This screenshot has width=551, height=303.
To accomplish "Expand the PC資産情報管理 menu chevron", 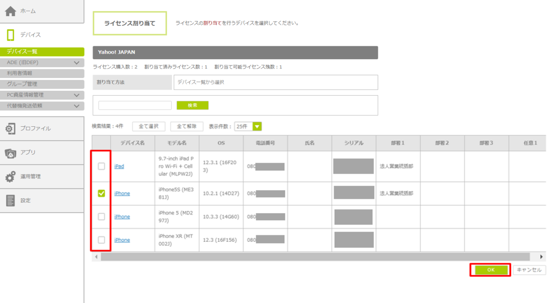I will click(76, 95).
